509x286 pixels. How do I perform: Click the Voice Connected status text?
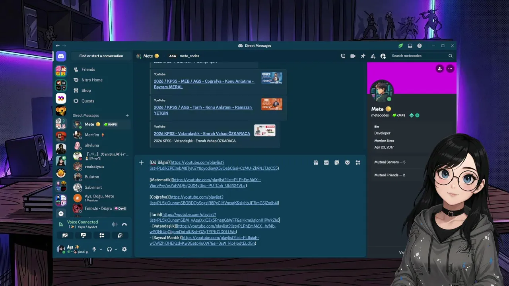[82, 222]
